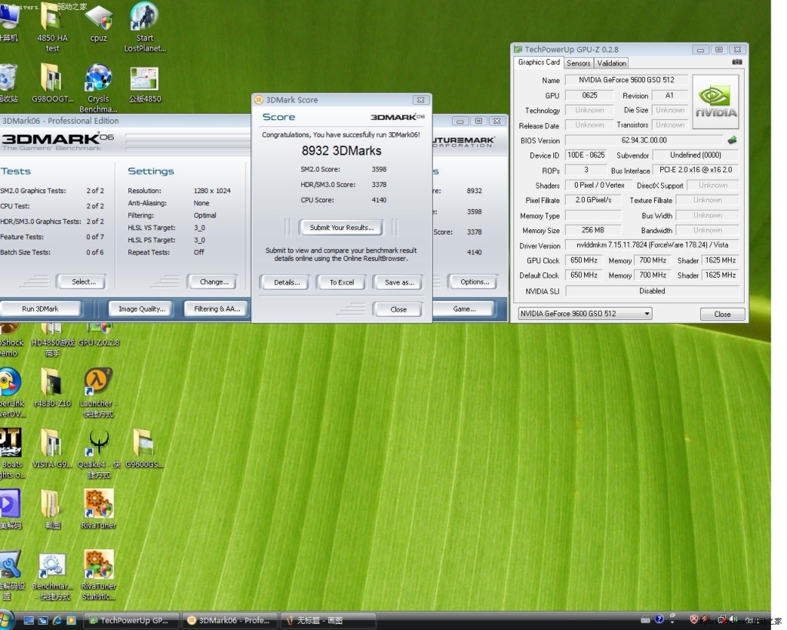Open the 公版4850 desktop icon

144,85
